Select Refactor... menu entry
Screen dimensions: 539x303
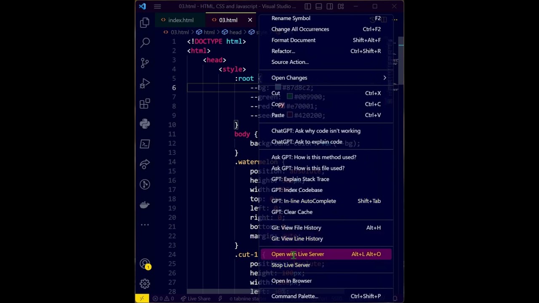pos(326,51)
